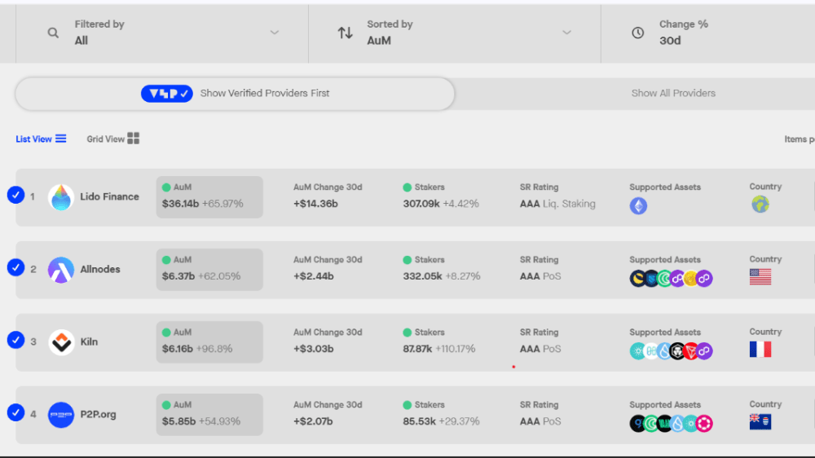
Task: Toggle the Allnodes verified checkmark
Action: point(15,267)
